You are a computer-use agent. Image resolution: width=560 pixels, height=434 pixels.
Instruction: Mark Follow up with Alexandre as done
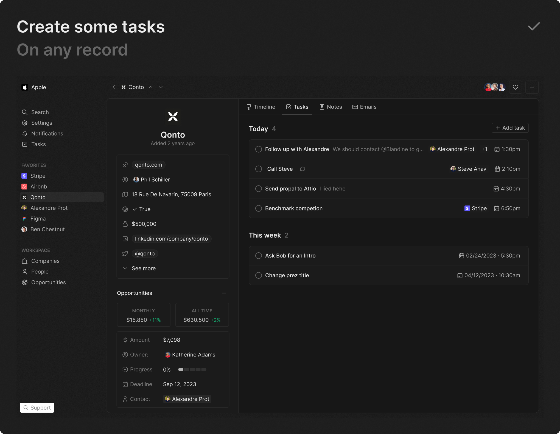click(x=258, y=149)
